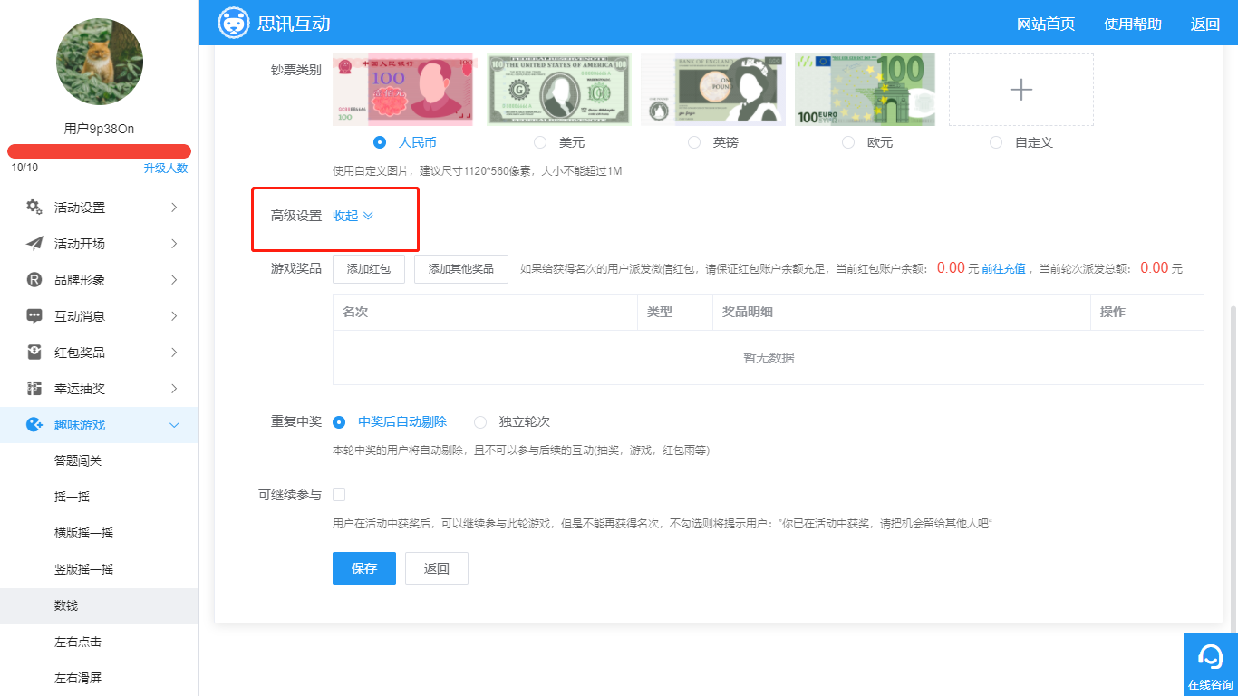Click the RMB 100 banknote thumbnail
The width and height of the screenshot is (1238, 696).
[403, 89]
